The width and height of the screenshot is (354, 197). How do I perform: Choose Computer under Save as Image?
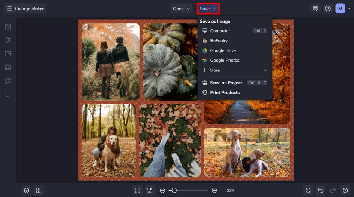pos(235,31)
